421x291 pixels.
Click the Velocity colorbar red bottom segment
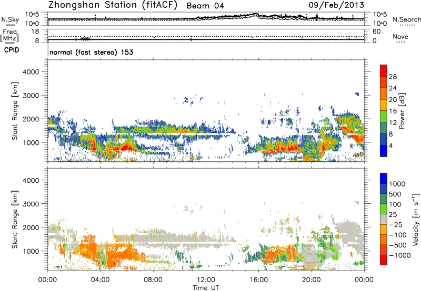click(x=384, y=260)
